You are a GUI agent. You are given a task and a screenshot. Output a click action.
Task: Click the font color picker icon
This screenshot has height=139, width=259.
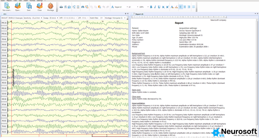click(172, 7)
